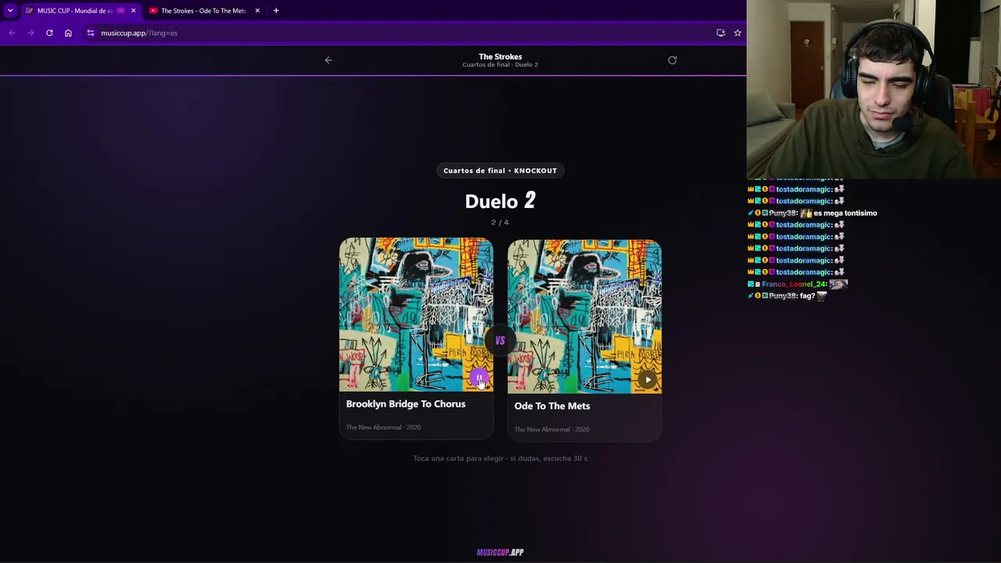Click the Duelo 2 heading
This screenshot has width=1001, height=563.
coord(500,201)
